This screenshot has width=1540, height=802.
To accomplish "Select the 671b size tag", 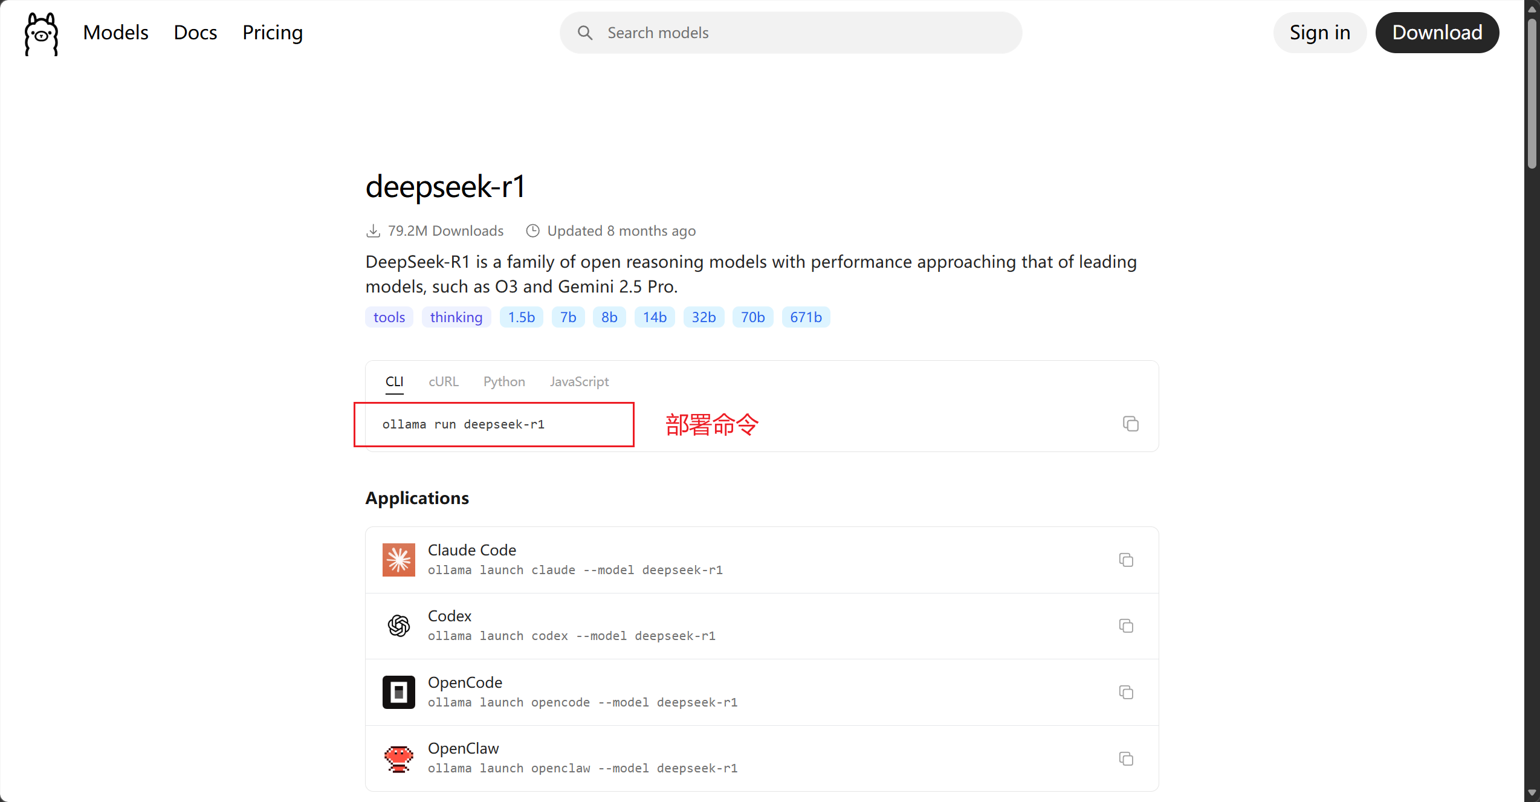I will coord(805,317).
